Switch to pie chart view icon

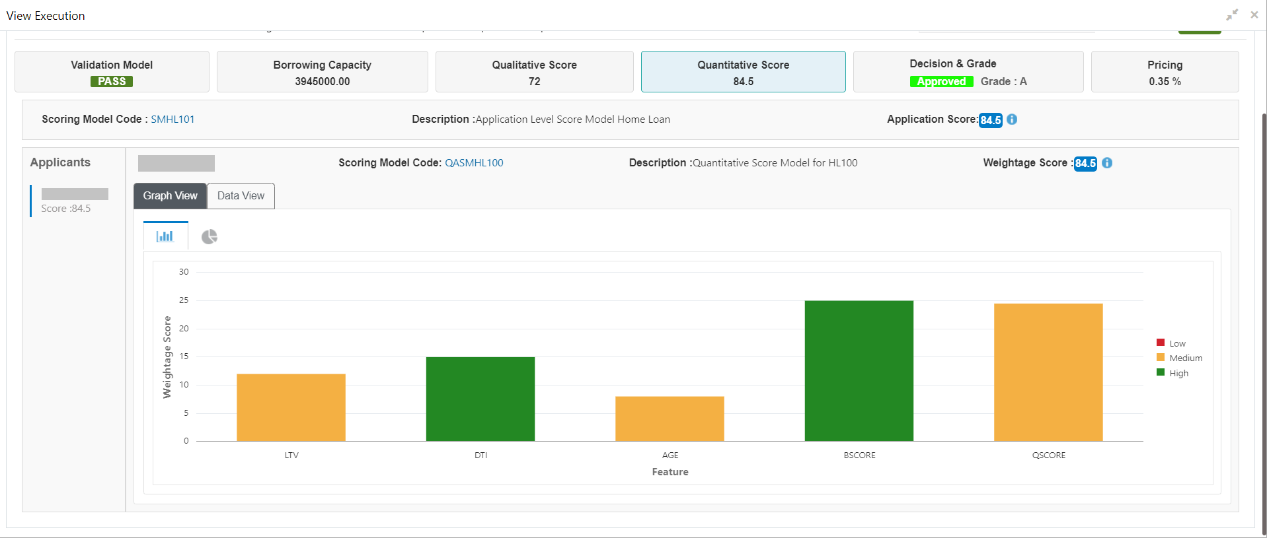(x=210, y=237)
